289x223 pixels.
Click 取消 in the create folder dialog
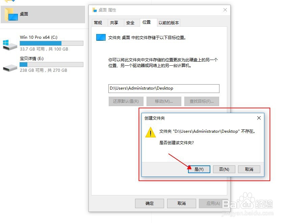pos(249,169)
